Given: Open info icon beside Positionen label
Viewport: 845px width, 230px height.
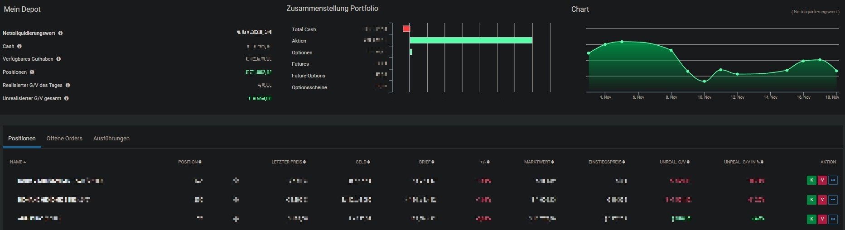Looking at the screenshot, I should [32, 72].
